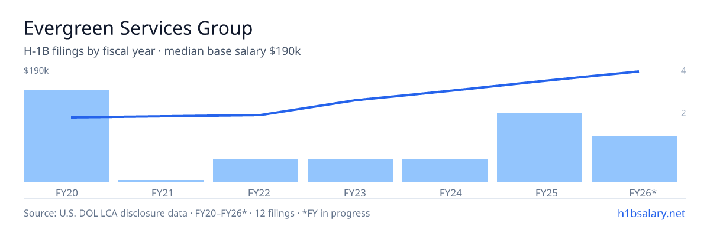
Task: Click the $190k salary axis label
Action: (36, 71)
